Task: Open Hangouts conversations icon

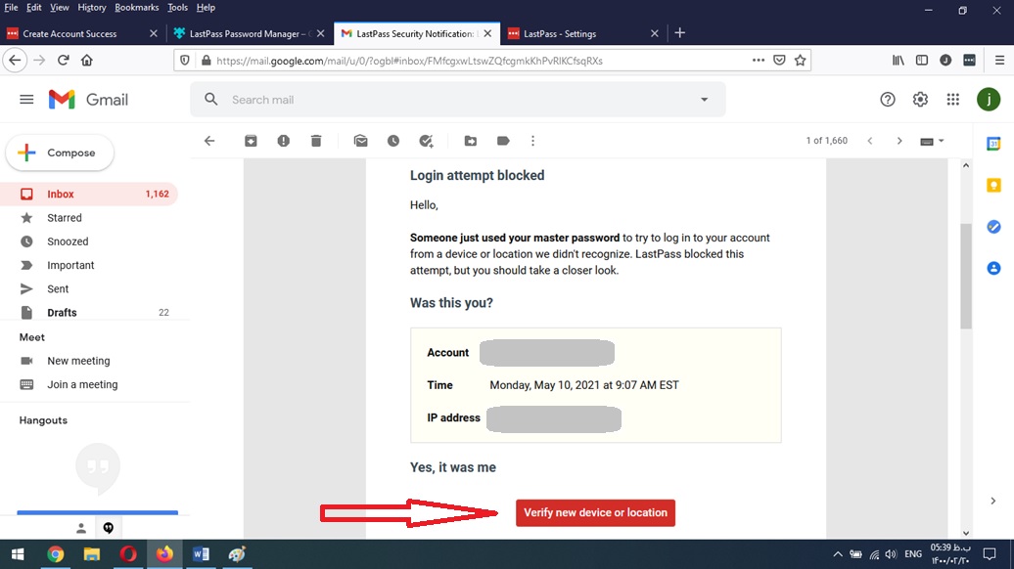Action: pyautogui.click(x=108, y=528)
